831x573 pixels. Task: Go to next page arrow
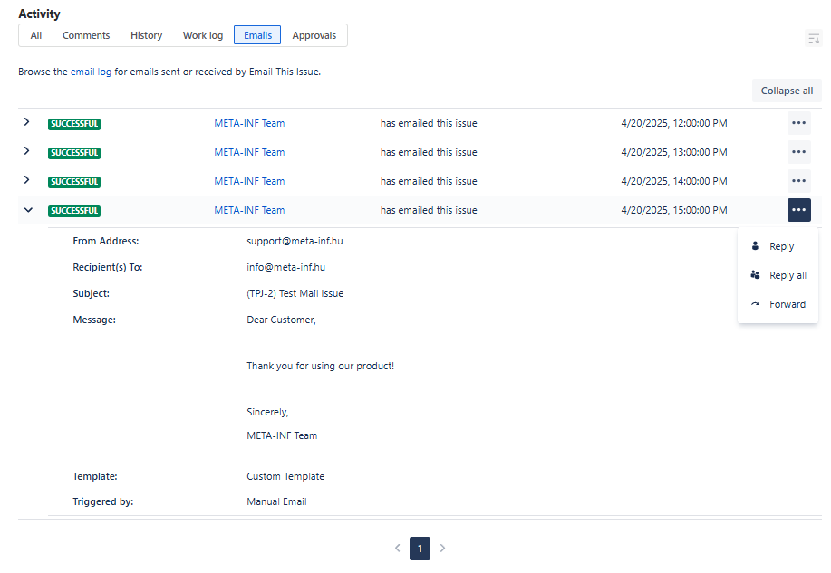(442, 548)
